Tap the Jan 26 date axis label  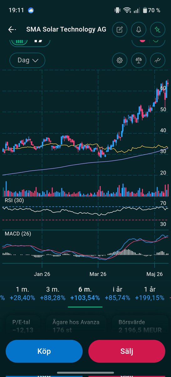click(x=42, y=274)
